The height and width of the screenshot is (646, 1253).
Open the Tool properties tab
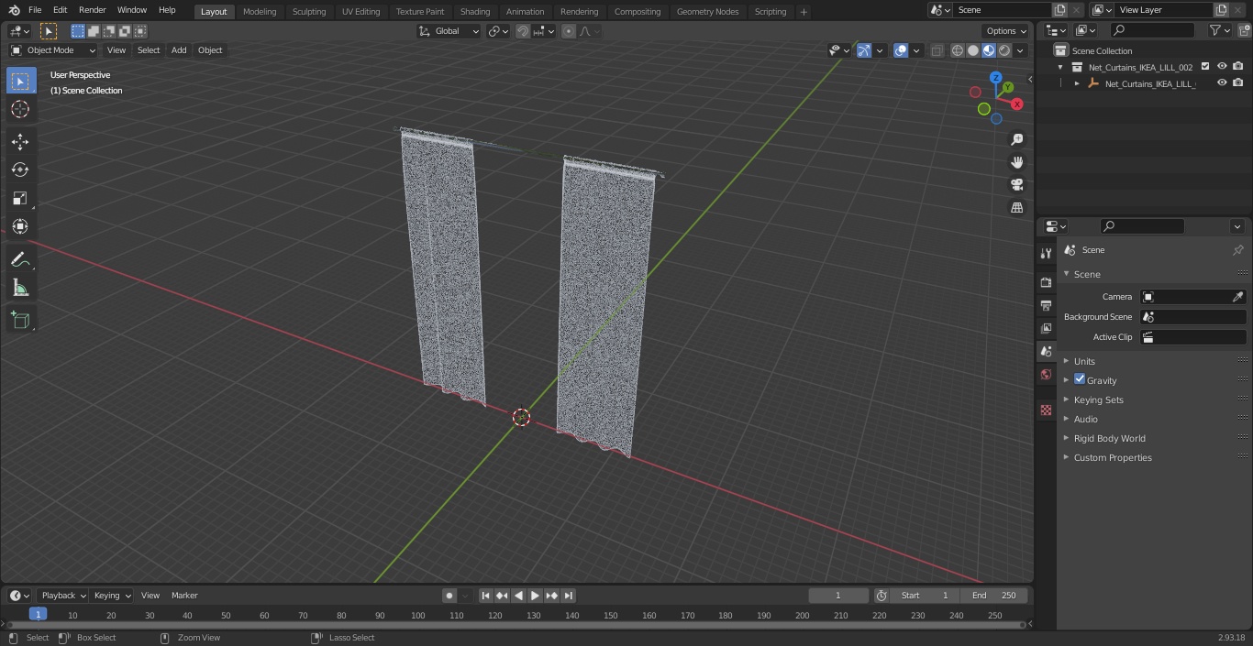coord(1046,254)
